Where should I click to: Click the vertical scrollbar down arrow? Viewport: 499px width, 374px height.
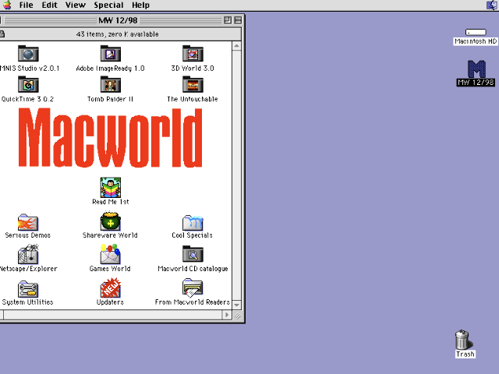click(x=236, y=305)
